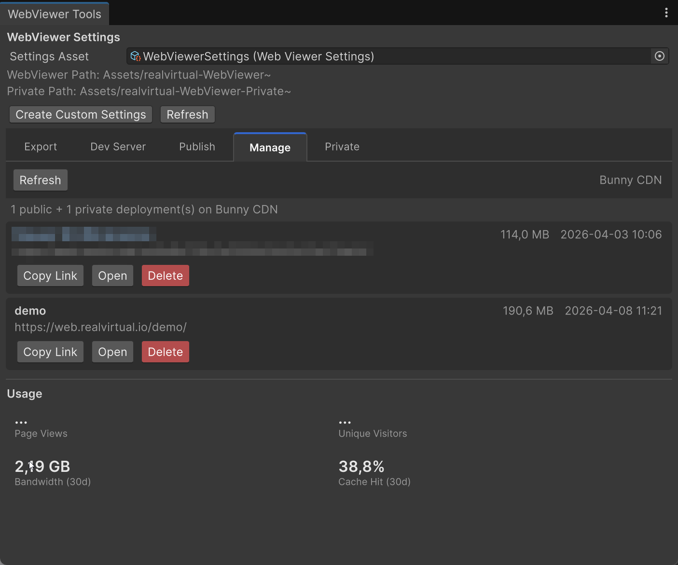
Task: Open the 114,0 MB deployment
Action: tap(112, 276)
